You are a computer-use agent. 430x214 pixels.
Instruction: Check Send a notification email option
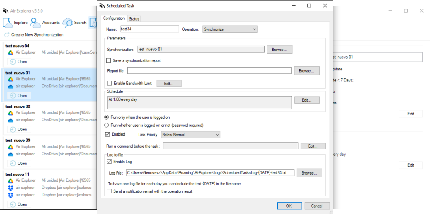click(110, 191)
